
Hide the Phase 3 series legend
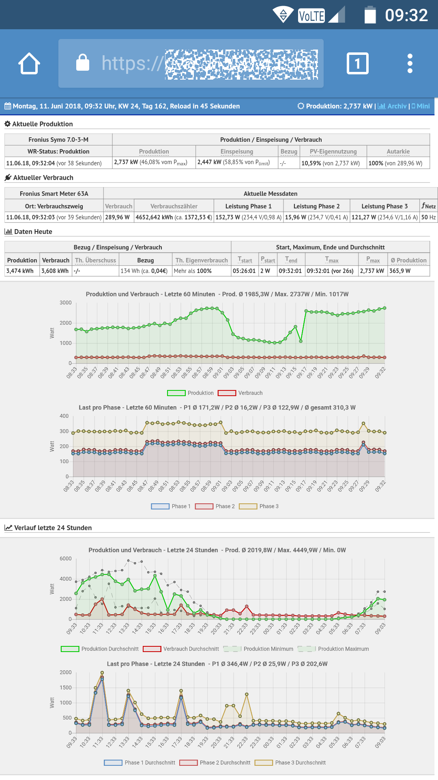[x=259, y=506]
